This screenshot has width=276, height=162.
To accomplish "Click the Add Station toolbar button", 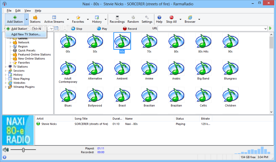I will pyautogui.click(x=15, y=19).
